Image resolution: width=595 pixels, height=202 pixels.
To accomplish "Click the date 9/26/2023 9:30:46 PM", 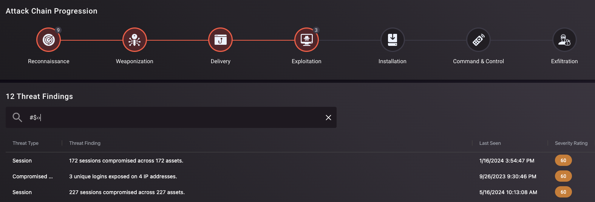I will tap(508, 176).
